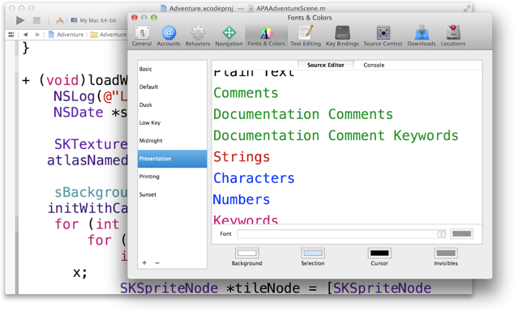Run the project with the Play button

click(20, 20)
